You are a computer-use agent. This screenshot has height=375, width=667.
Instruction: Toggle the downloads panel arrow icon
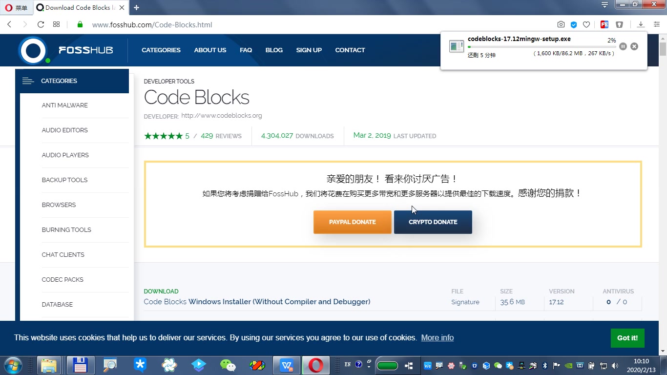(641, 24)
